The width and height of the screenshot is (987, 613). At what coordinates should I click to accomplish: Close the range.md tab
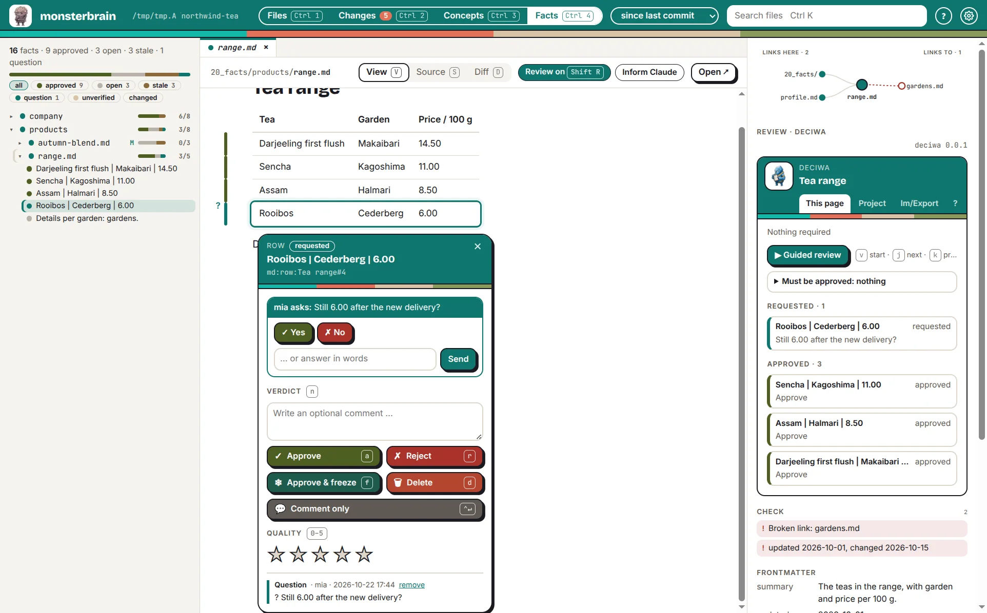[x=266, y=47]
